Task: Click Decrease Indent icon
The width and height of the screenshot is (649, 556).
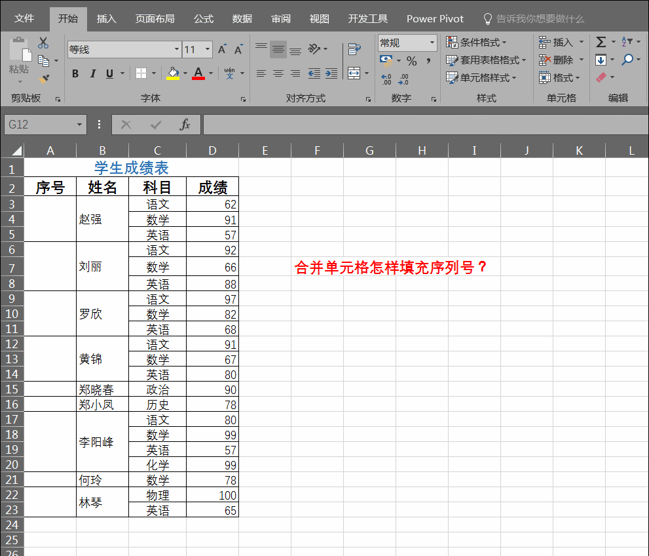Action: 314,73
